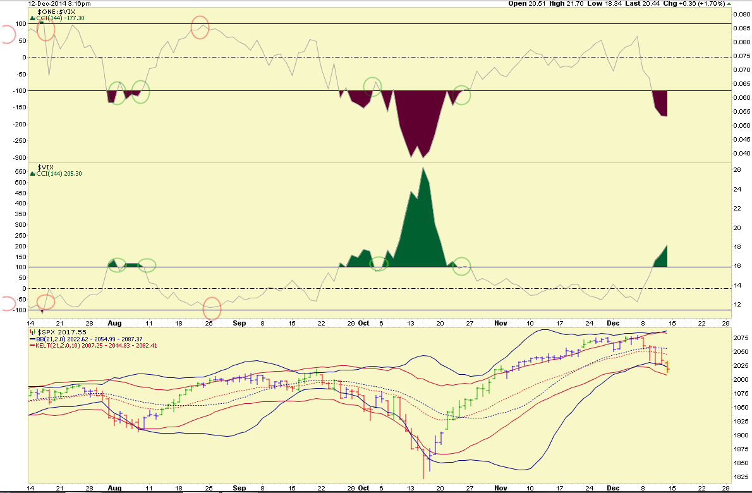
Task: Click the 2075 price on the $SPX axis
Action: [x=741, y=338]
